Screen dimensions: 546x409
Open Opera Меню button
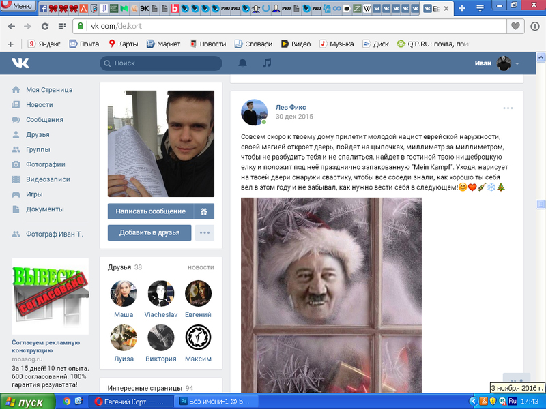point(17,7)
